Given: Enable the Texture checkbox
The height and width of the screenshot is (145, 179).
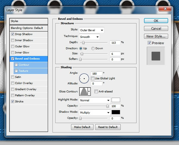Looking at the screenshot, I should [x=16, y=71].
